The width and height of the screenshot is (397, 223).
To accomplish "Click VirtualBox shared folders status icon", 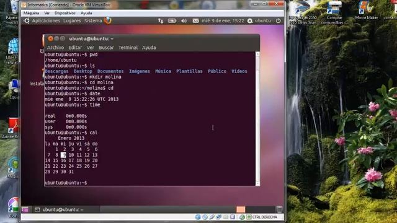I will click(225, 217).
